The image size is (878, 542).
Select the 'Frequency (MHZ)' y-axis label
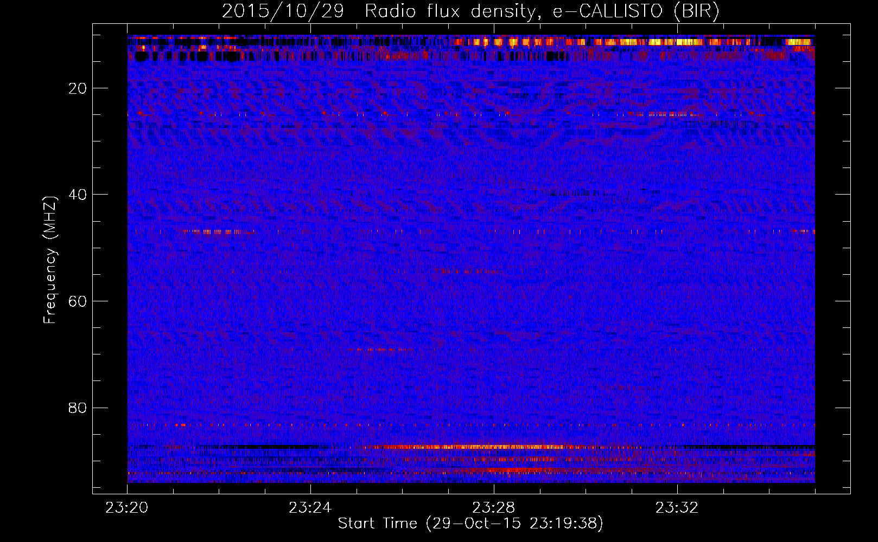tap(50, 260)
